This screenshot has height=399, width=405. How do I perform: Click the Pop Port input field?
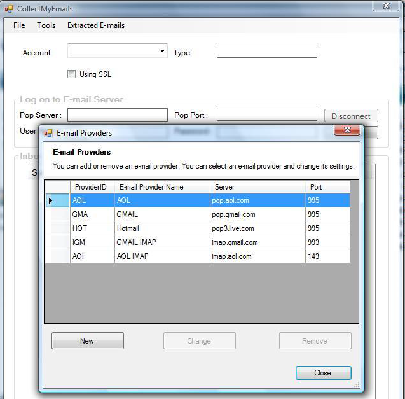(267, 115)
